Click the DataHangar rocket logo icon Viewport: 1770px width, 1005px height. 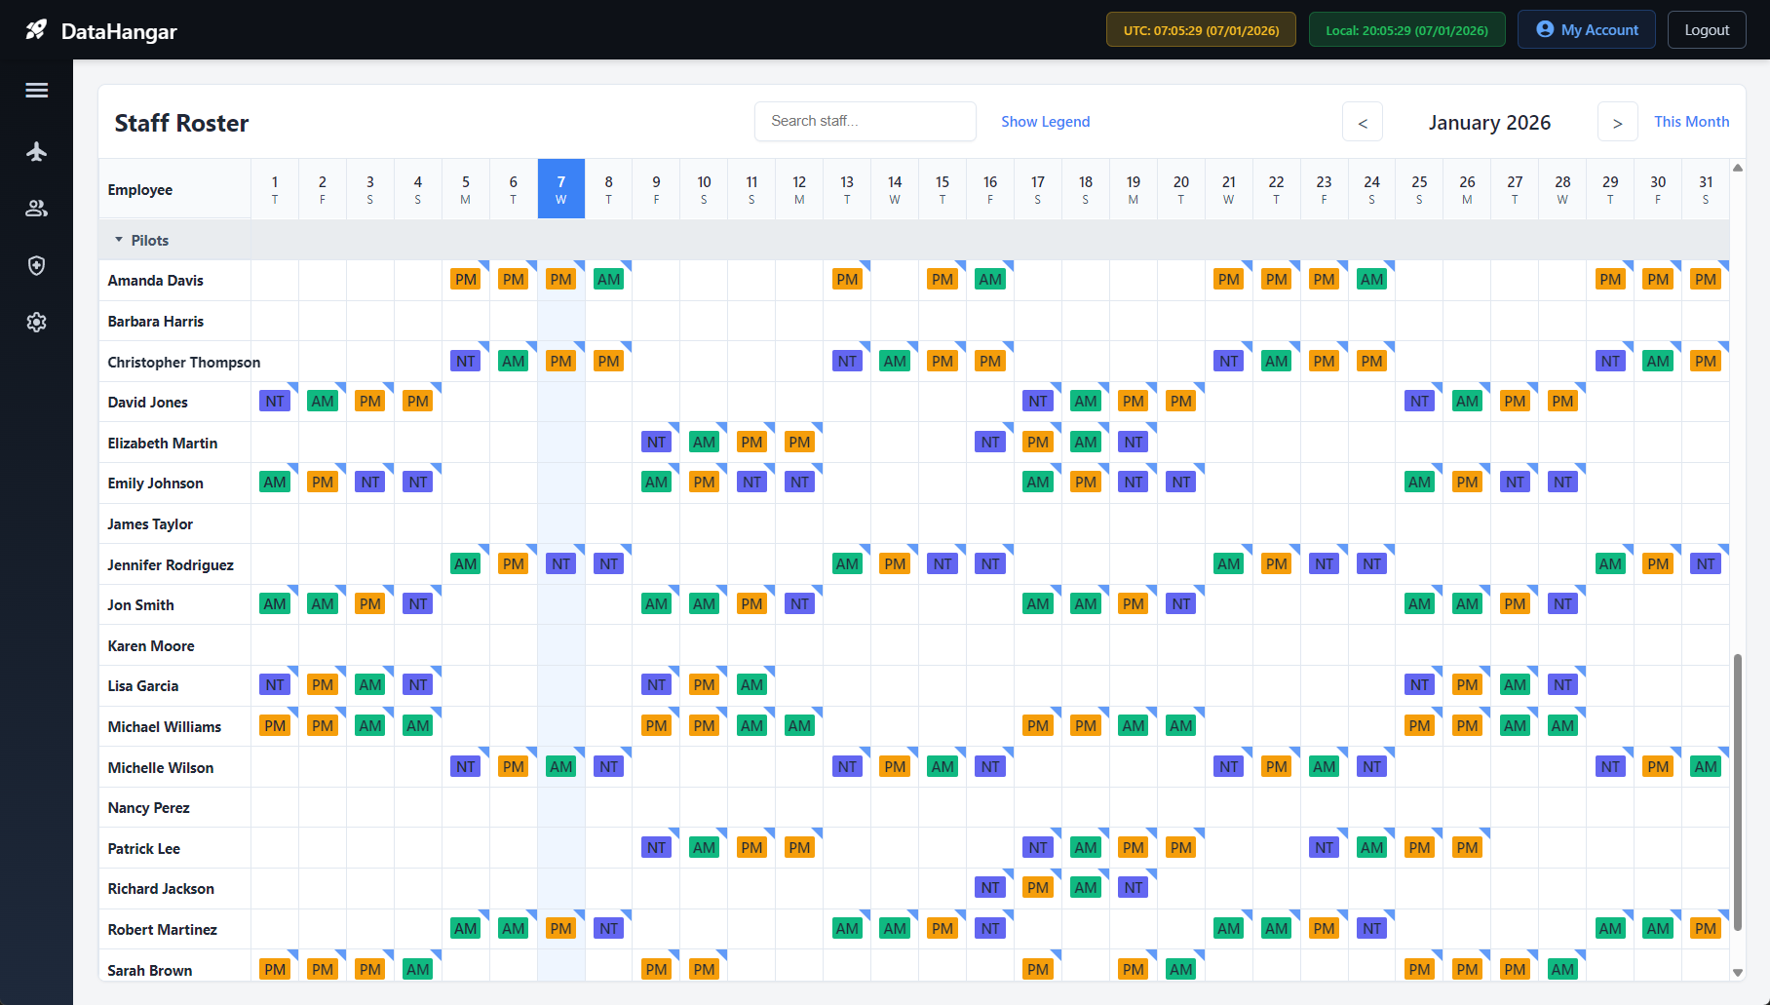coord(36,30)
